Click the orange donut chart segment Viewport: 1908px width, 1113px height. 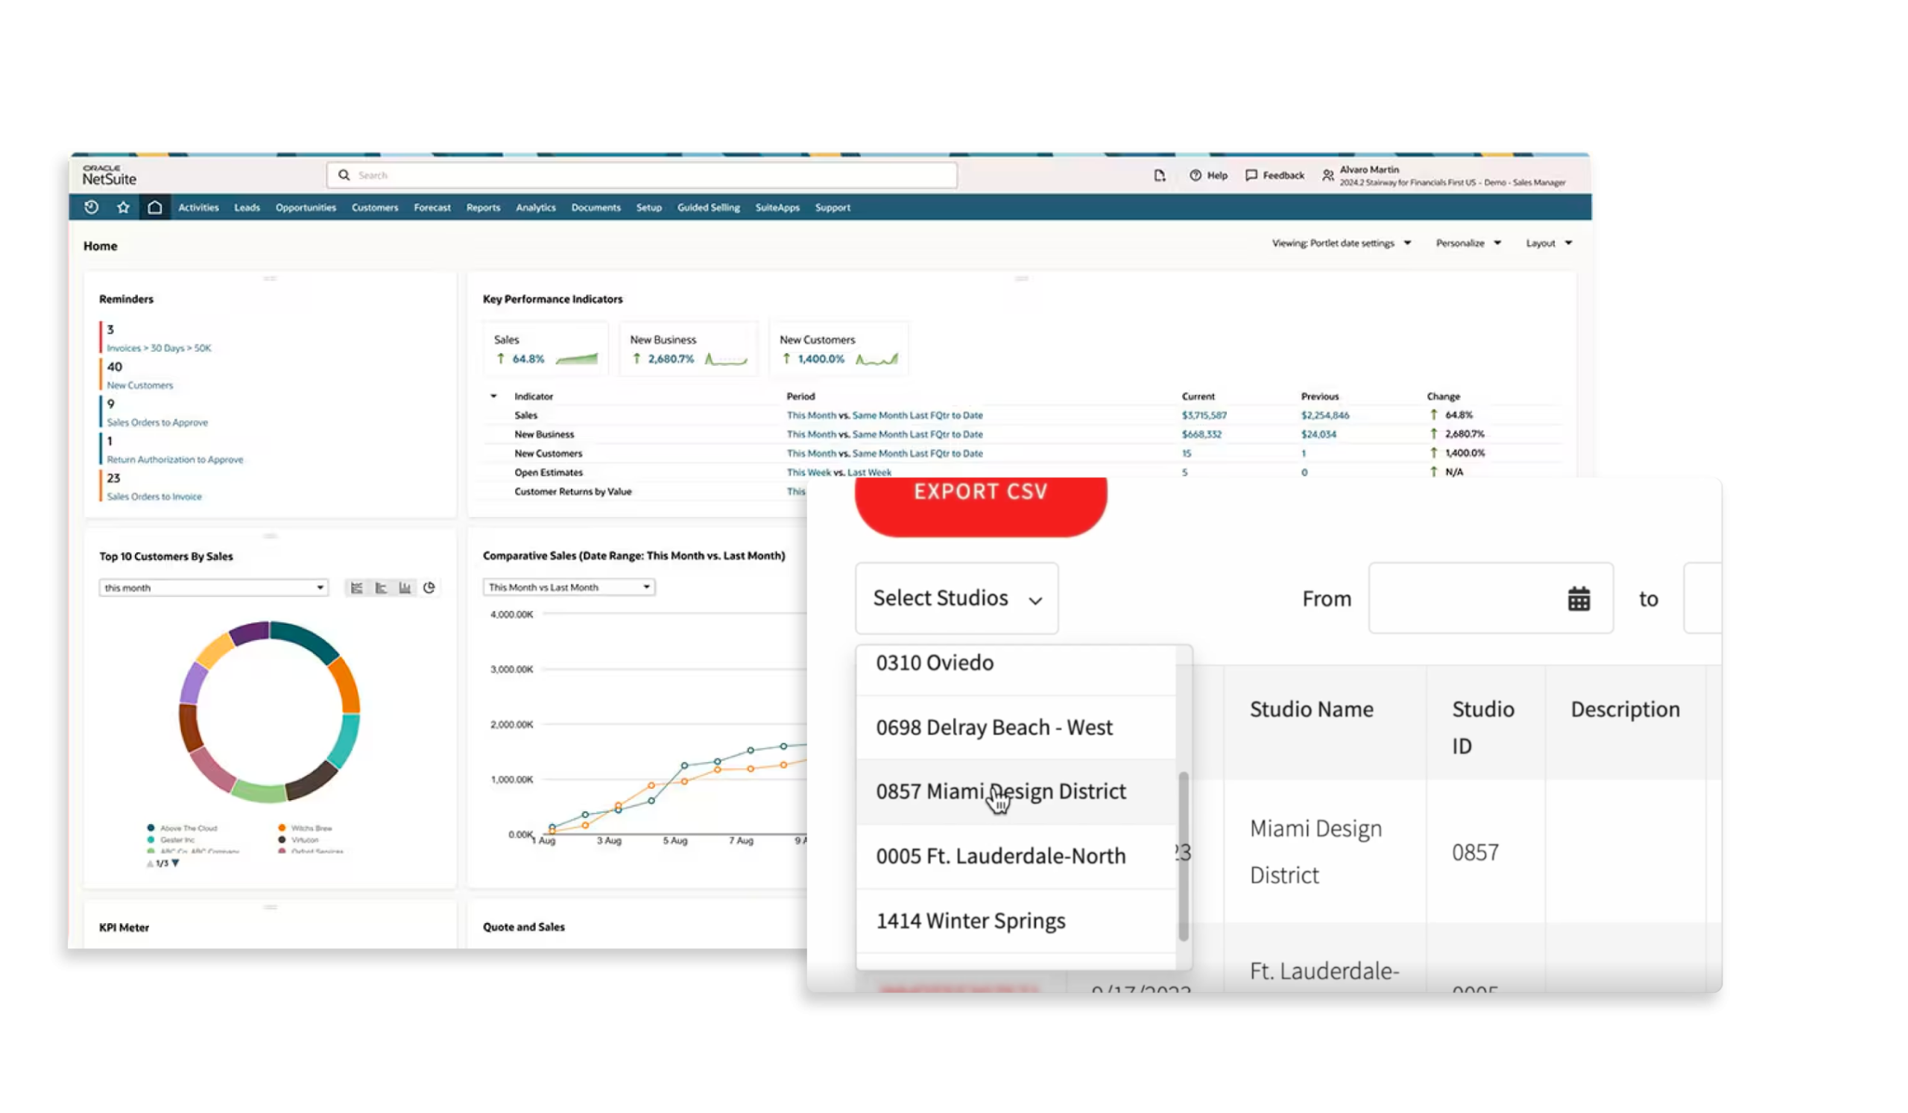(x=347, y=685)
